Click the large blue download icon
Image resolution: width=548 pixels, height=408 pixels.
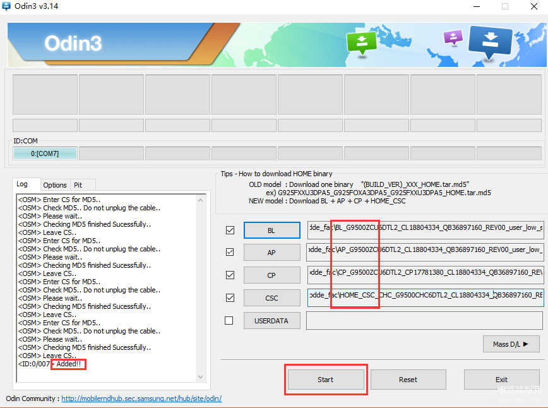490,42
